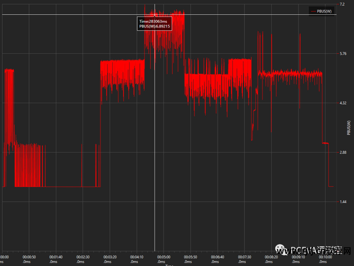Click the rotated PBUS(W) y-axis title
The width and height of the screenshot is (354, 266).
click(349, 128)
